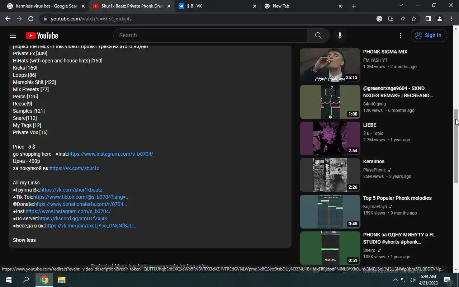Open File Explorer from taskbar

[61, 280]
